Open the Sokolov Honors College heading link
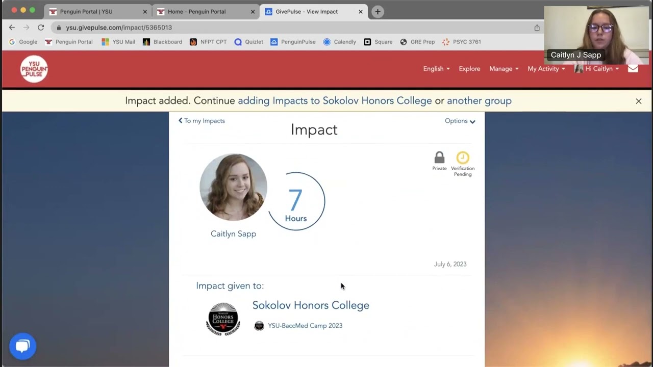Screen dimensions: 653x367 tap(311, 305)
